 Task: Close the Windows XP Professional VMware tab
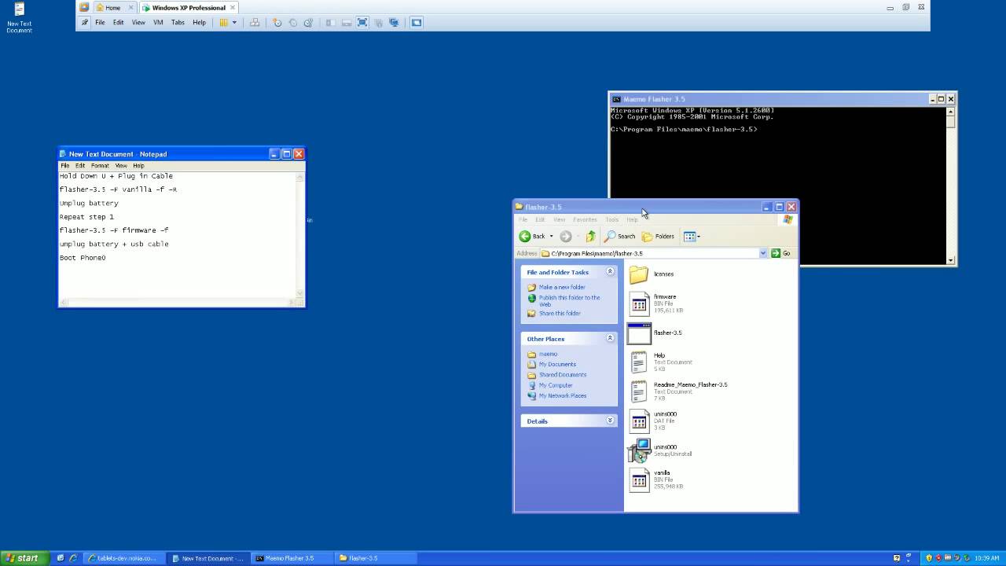click(233, 8)
